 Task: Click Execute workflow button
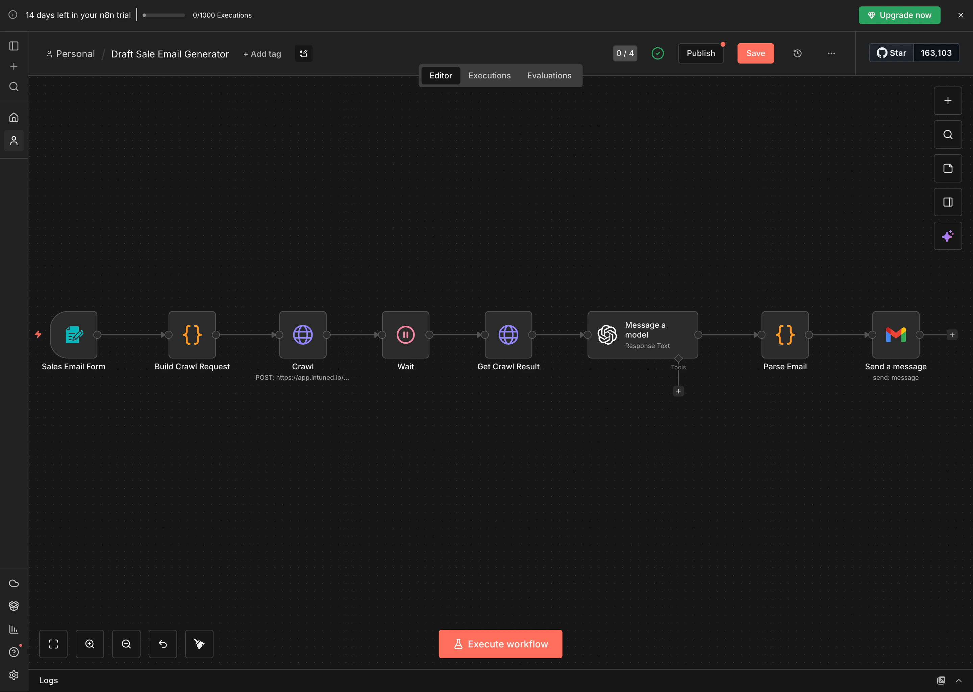(500, 644)
